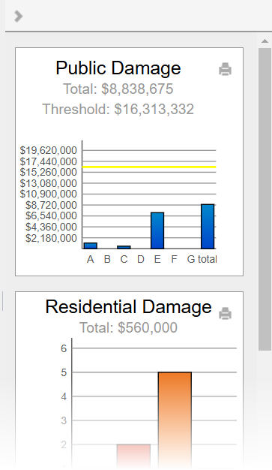272x470 pixels.
Task: Click the B category axis label
Action: (107, 259)
